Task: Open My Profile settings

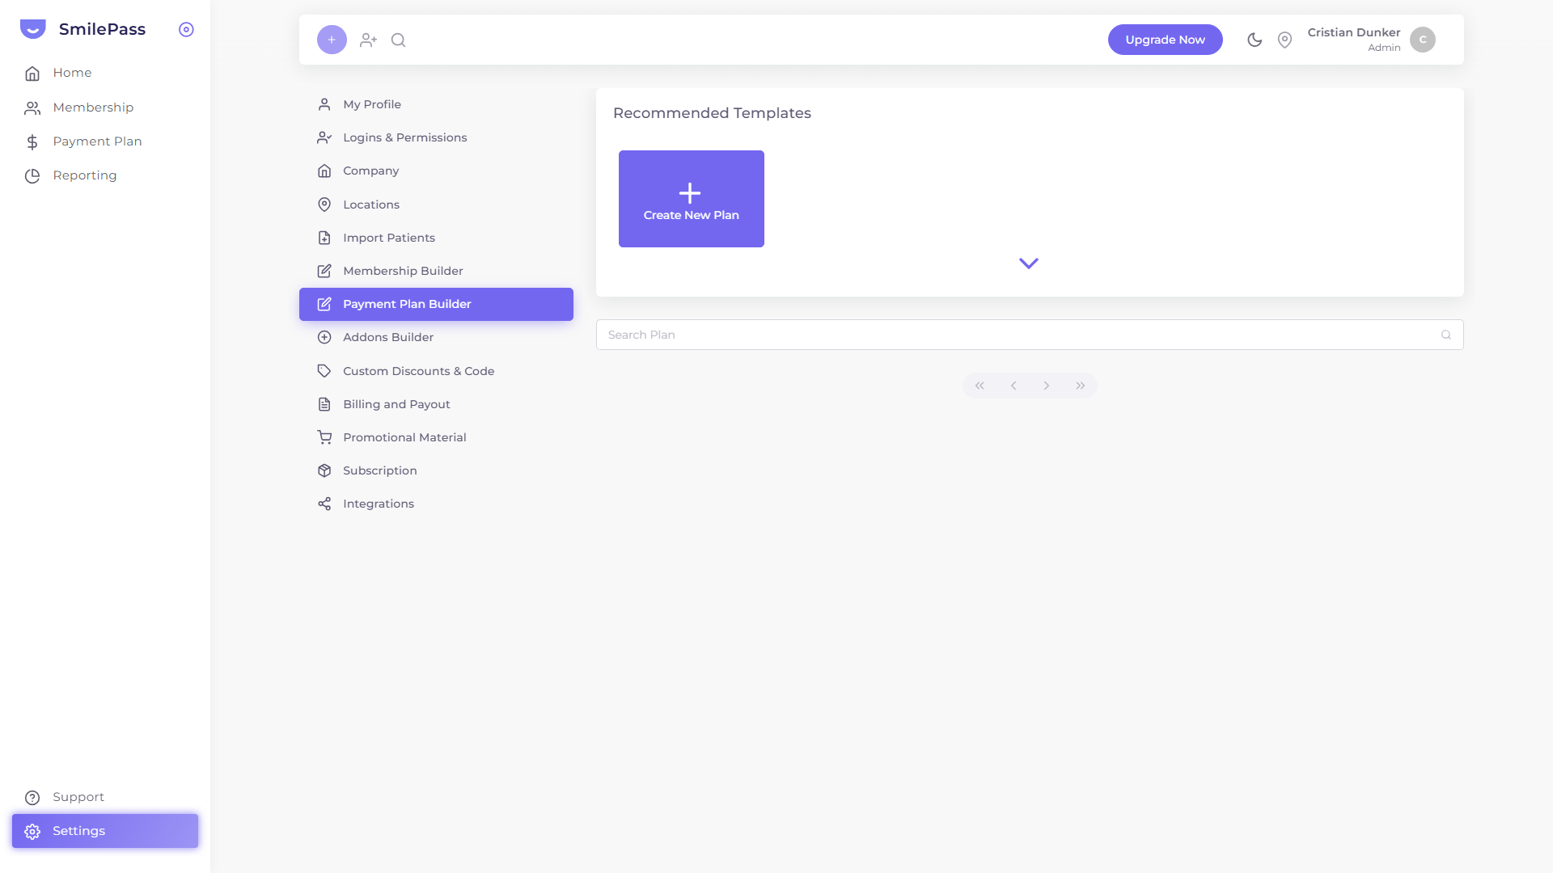Action: (437, 104)
